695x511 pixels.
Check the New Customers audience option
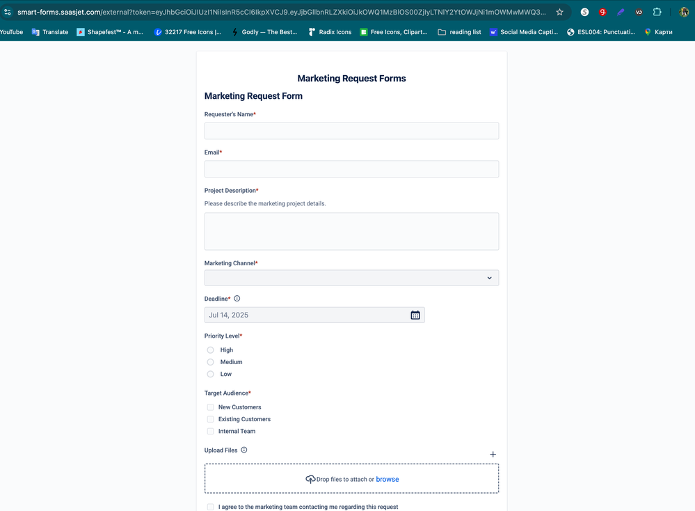tap(210, 407)
